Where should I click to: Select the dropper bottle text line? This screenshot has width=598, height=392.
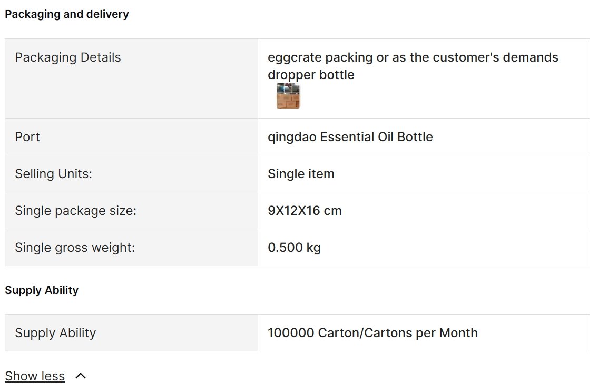pos(311,75)
